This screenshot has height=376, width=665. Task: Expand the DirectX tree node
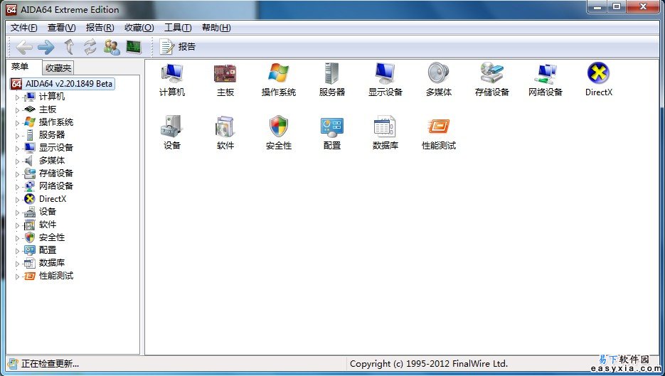point(17,200)
